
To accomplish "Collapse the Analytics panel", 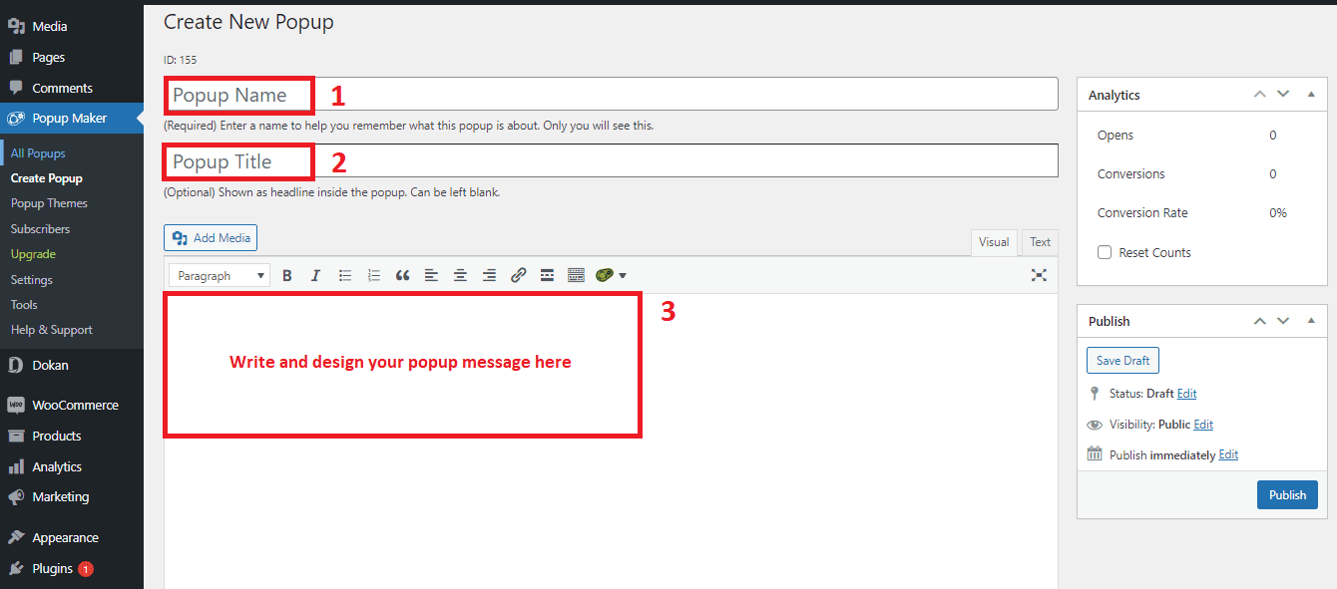I will (x=1311, y=94).
